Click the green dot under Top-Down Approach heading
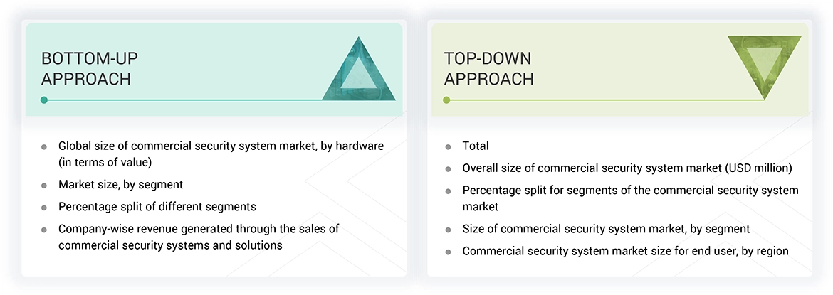 point(447,100)
